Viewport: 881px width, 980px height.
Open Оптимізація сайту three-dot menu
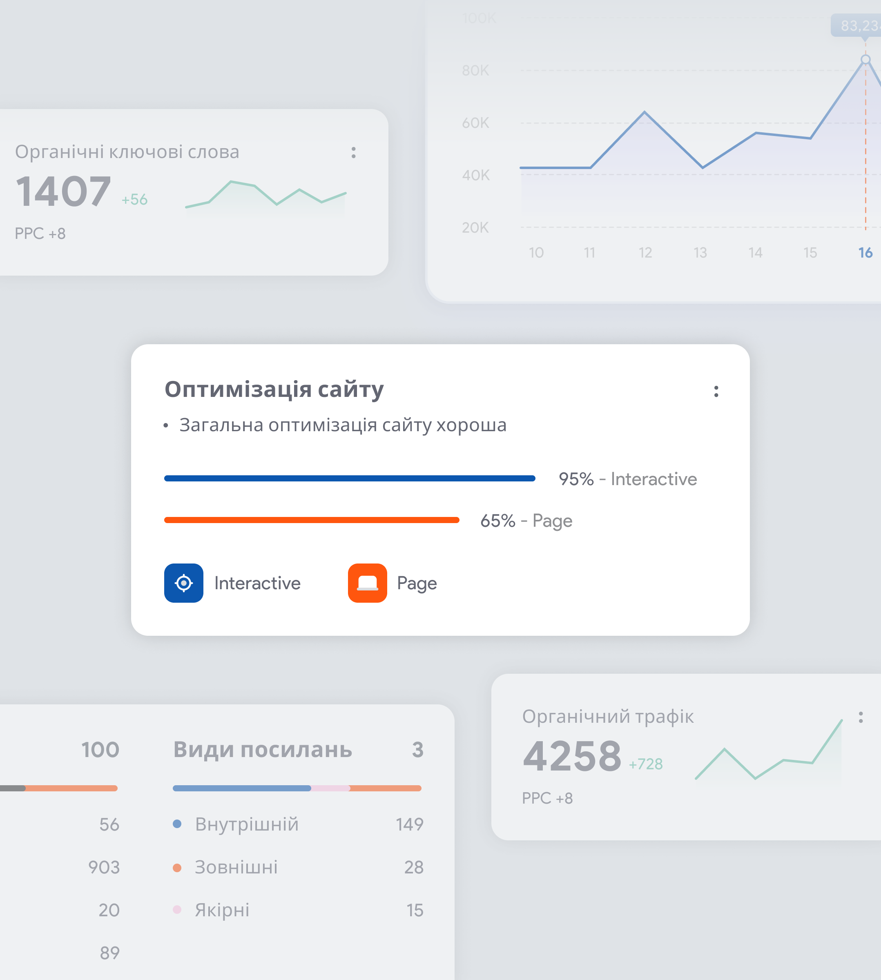pyautogui.click(x=716, y=391)
